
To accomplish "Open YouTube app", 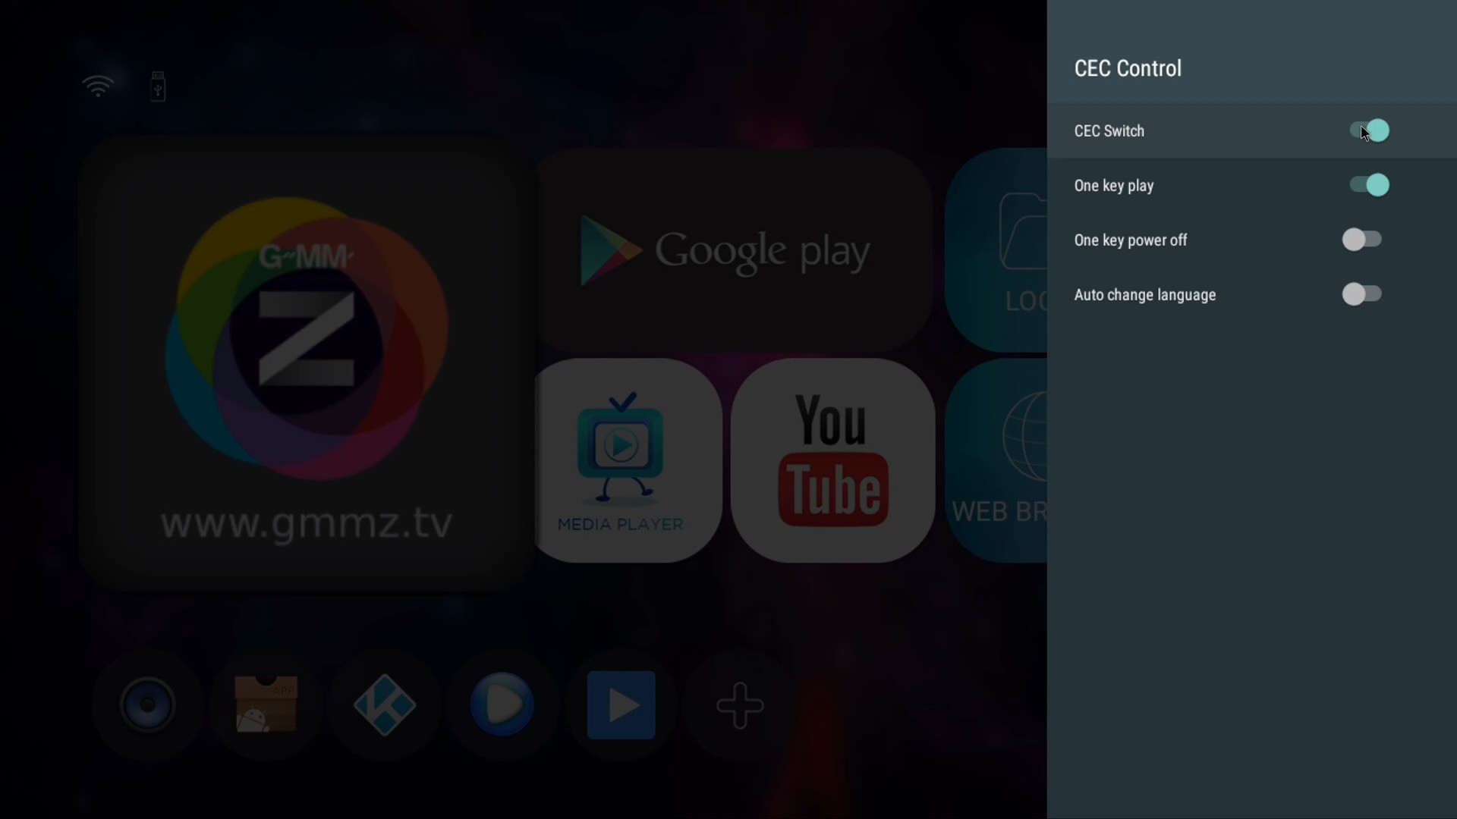I will 832,461.
